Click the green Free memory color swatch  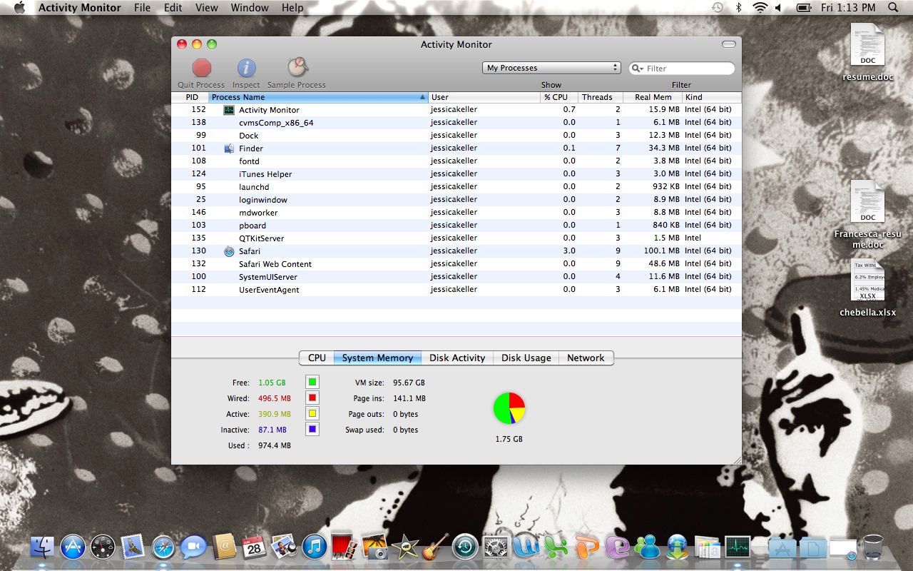click(x=312, y=383)
